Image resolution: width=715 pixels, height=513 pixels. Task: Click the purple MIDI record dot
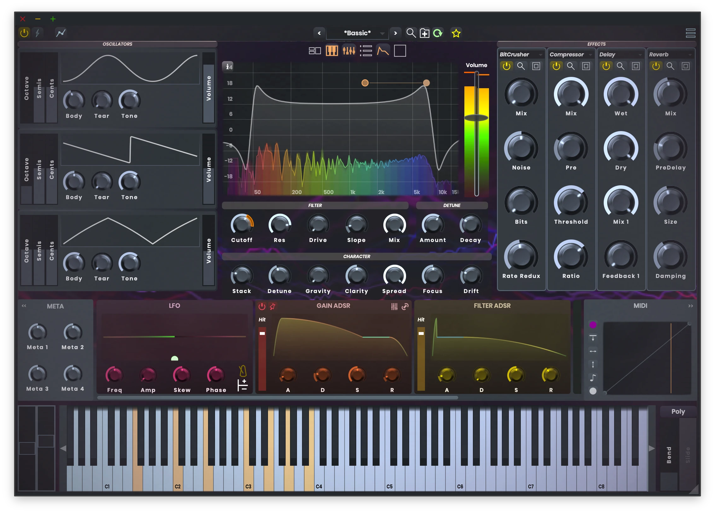click(593, 325)
